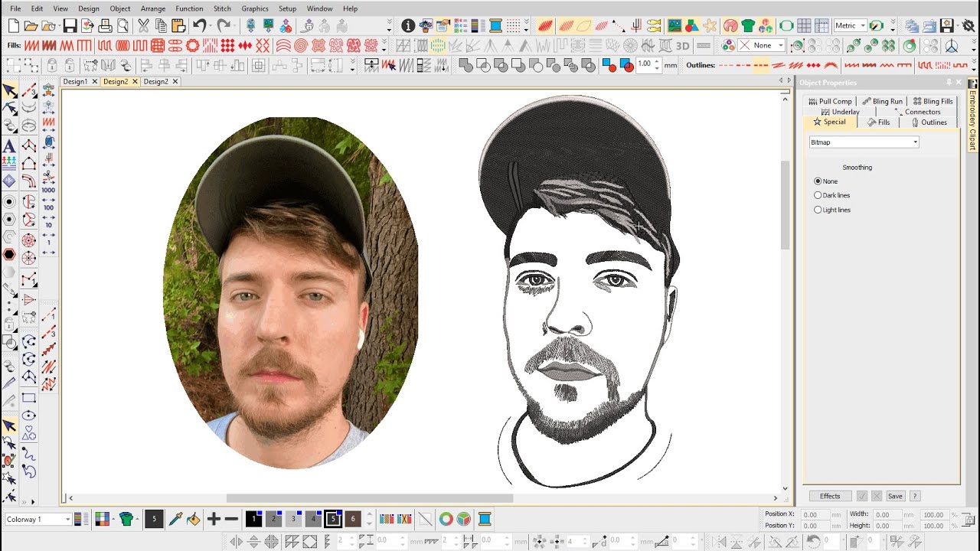Select color swatch 1 black

click(254, 519)
